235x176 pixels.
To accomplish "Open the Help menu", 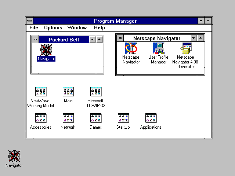I will 100,28.
